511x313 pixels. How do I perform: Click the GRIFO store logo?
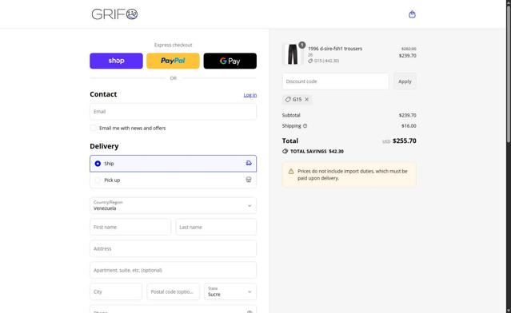click(x=114, y=14)
